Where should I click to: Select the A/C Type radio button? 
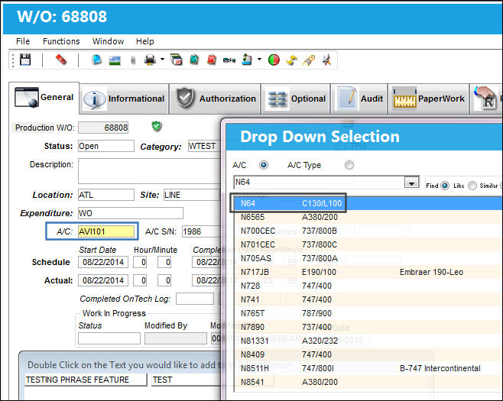click(x=349, y=165)
